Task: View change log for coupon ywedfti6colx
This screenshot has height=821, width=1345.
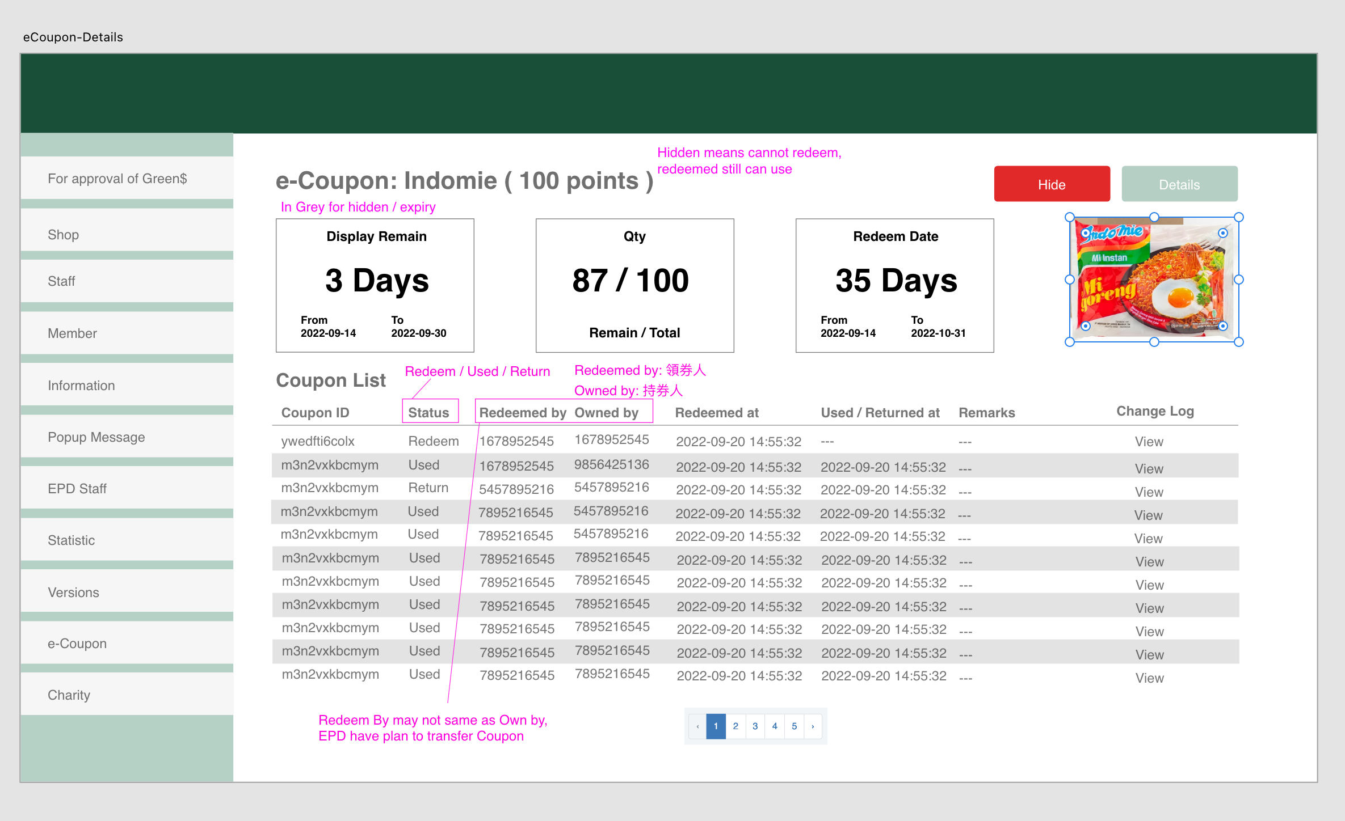Action: (1149, 442)
